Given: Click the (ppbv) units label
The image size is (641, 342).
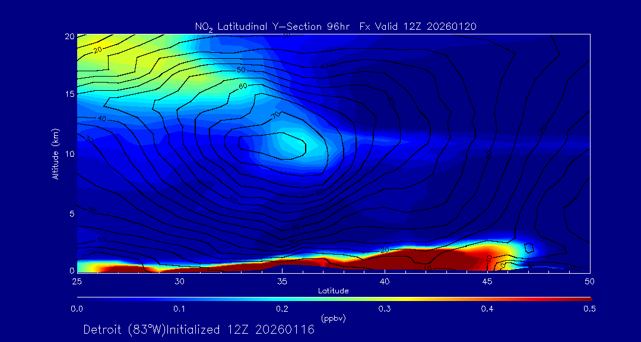Looking at the screenshot, I should coord(333,318).
